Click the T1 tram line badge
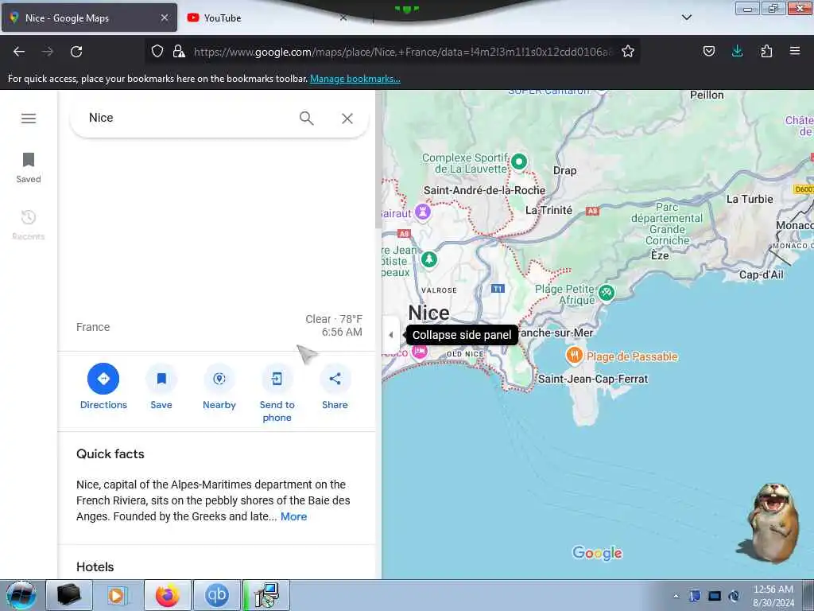Image resolution: width=814 pixels, height=611 pixels. (498, 288)
